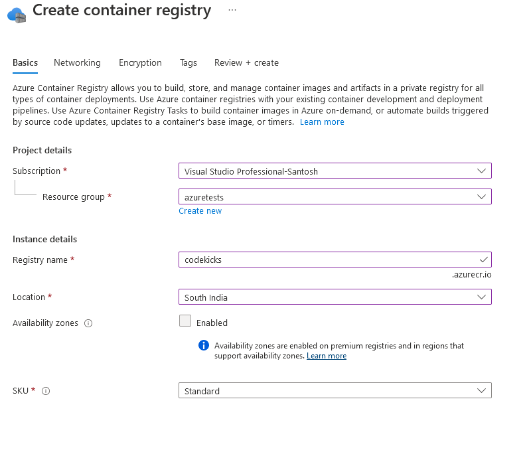Go to the Tags tab

tap(188, 63)
